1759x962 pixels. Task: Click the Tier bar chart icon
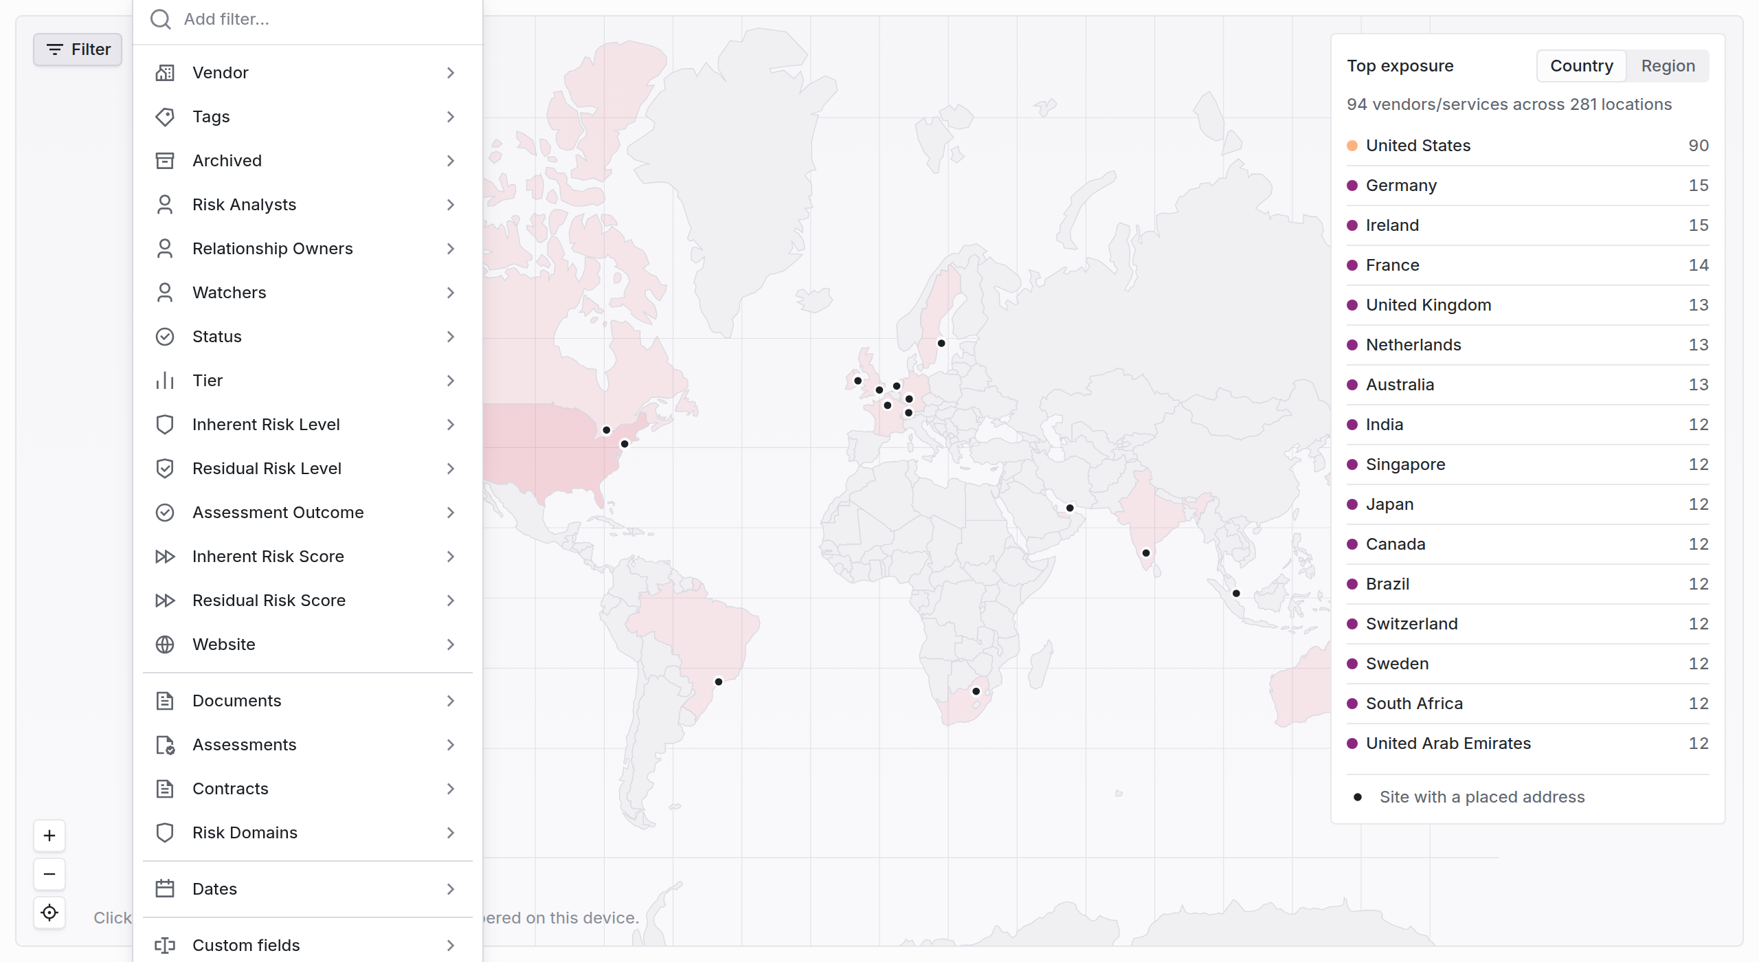tap(165, 381)
